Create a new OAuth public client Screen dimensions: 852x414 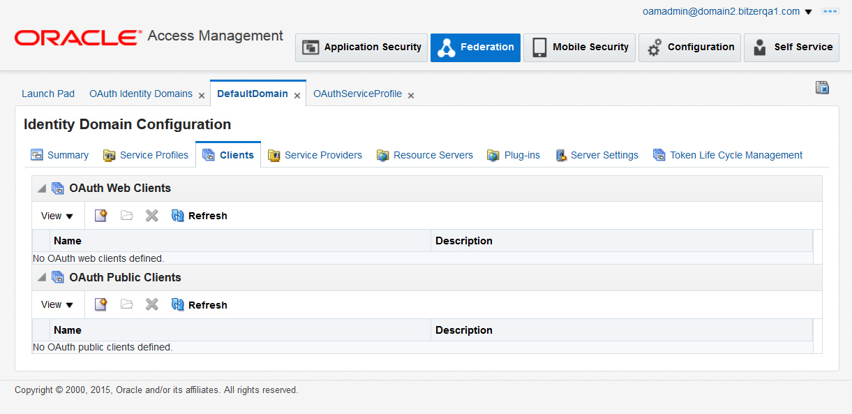(x=101, y=305)
